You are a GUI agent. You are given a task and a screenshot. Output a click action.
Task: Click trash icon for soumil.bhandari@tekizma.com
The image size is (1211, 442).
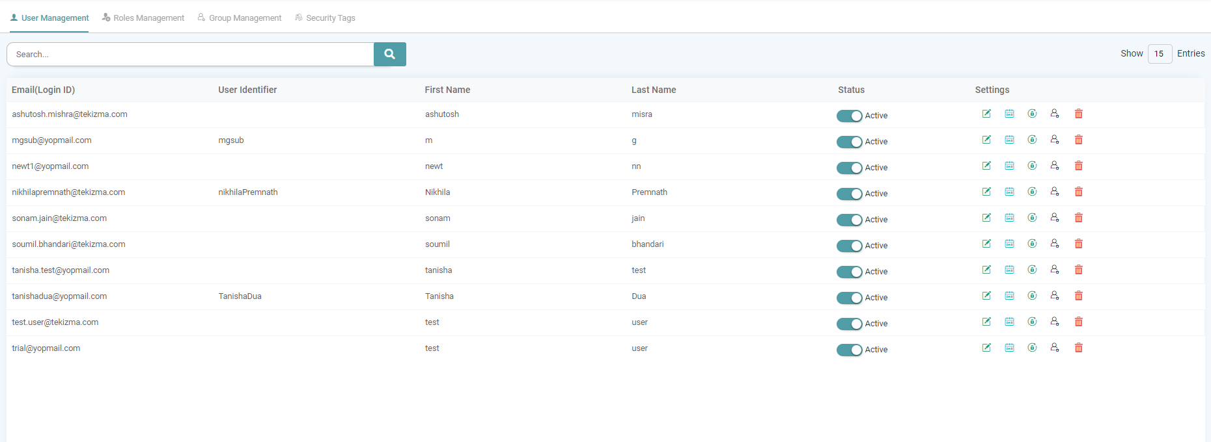[1078, 244]
